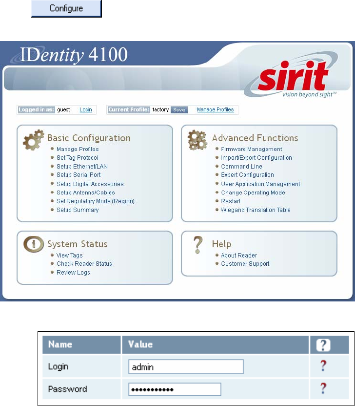Click the 'Logged in as:' label
The width and height of the screenshot is (355, 406).
(x=36, y=109)
